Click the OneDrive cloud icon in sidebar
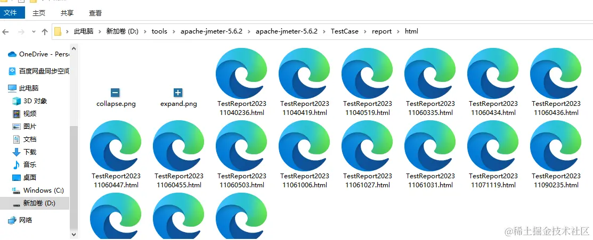Viewport: 593px width, 240px height. 12,54
